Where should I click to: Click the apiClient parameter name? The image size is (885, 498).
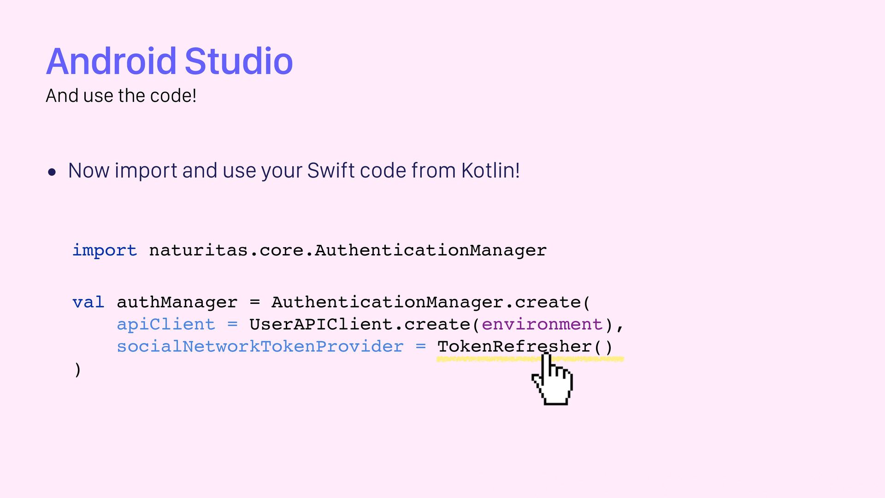[x=165, y=325]
